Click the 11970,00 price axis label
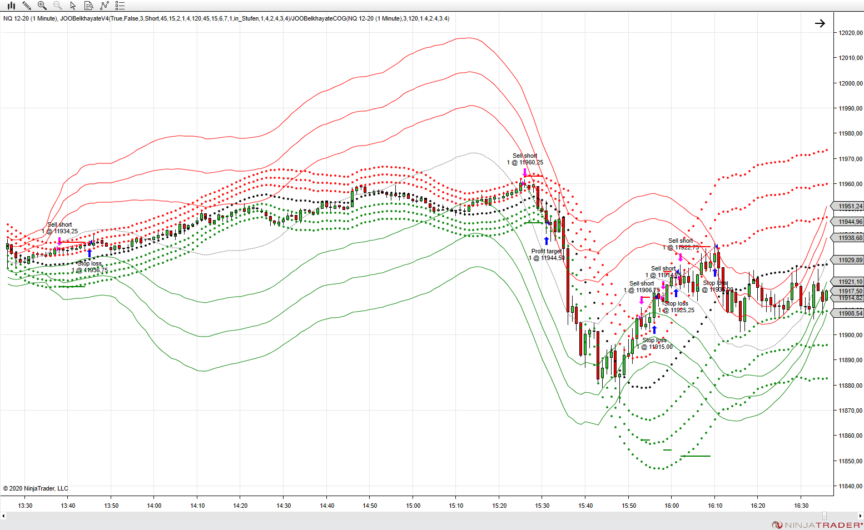The height and width of the screenshot is (530, 864). pyautogui.click(x=851, y=159)
